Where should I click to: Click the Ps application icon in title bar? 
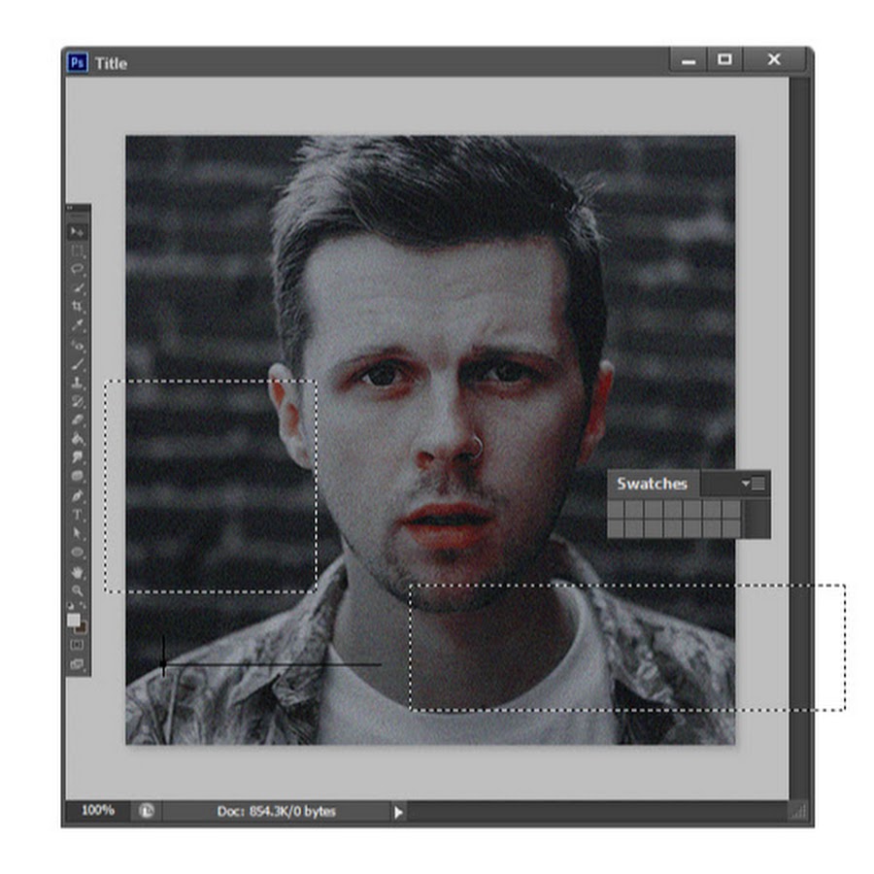[78, 62]
